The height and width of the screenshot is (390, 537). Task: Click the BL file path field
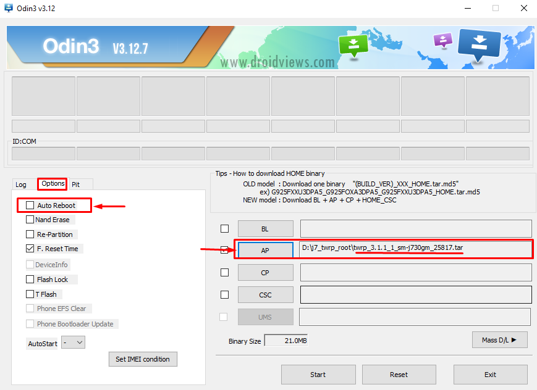click(x=416, y=228)
